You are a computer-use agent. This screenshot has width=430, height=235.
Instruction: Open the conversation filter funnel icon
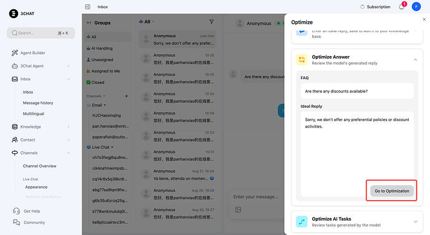pyautogui.click(x=211, y=22)
